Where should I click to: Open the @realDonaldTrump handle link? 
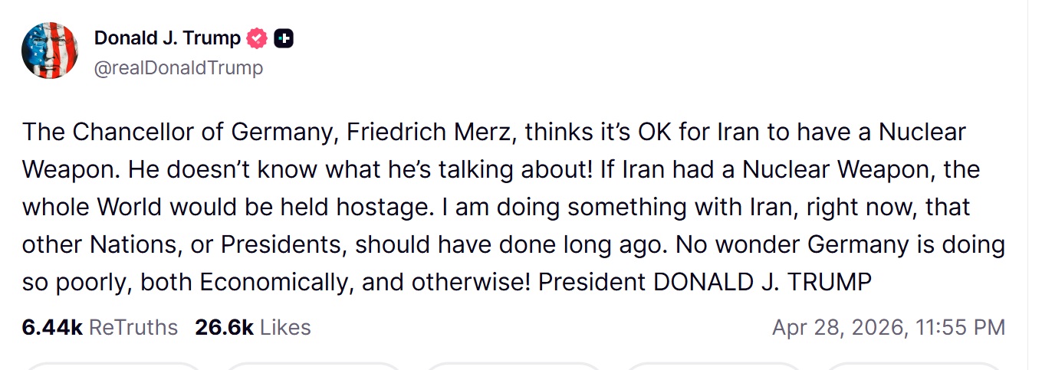click(x=178, y=67)
